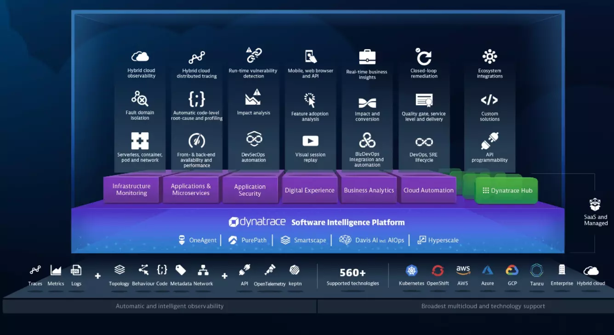Click the BizDevOps integration icon

[367, 140]
